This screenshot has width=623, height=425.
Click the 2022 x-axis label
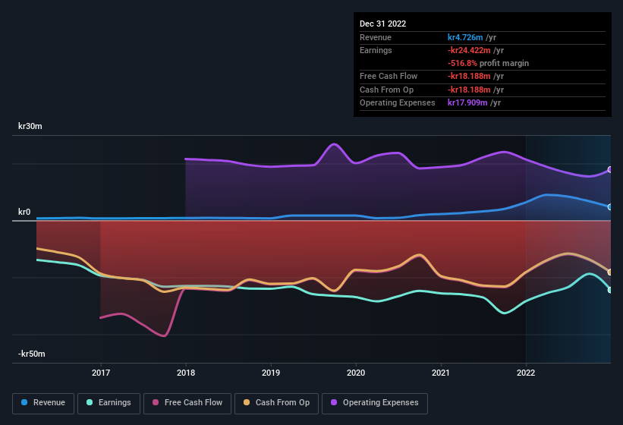526,373
